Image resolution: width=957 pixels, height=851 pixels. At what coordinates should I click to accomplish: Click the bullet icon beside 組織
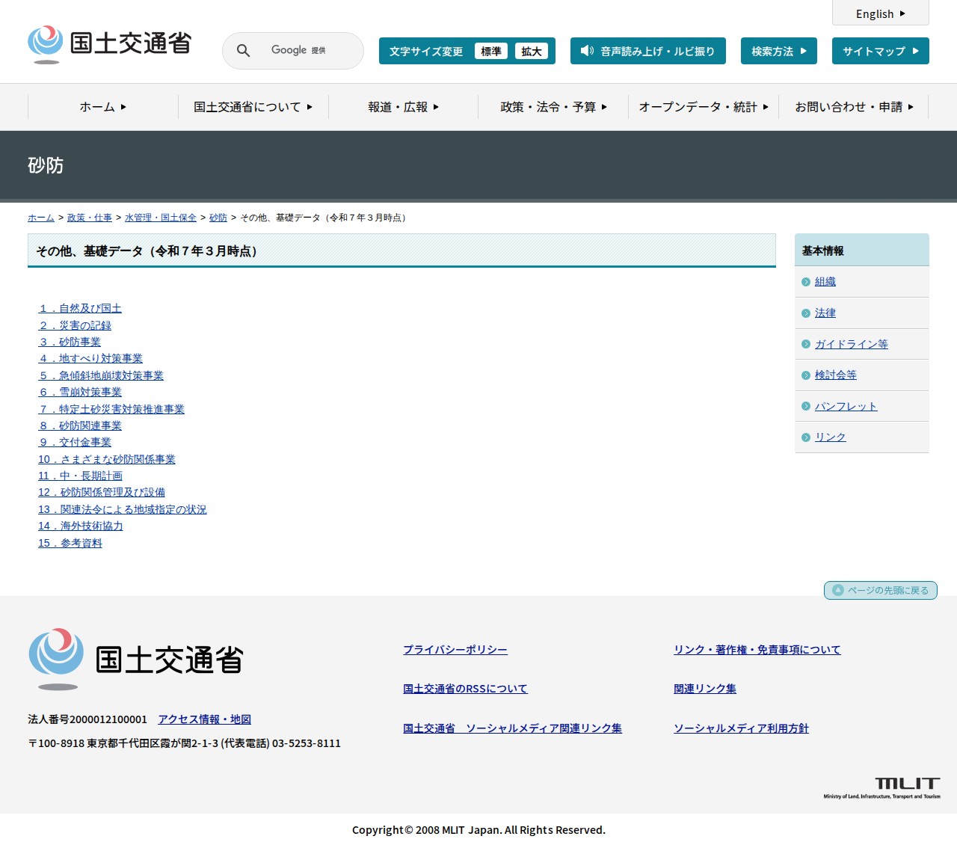806,282
